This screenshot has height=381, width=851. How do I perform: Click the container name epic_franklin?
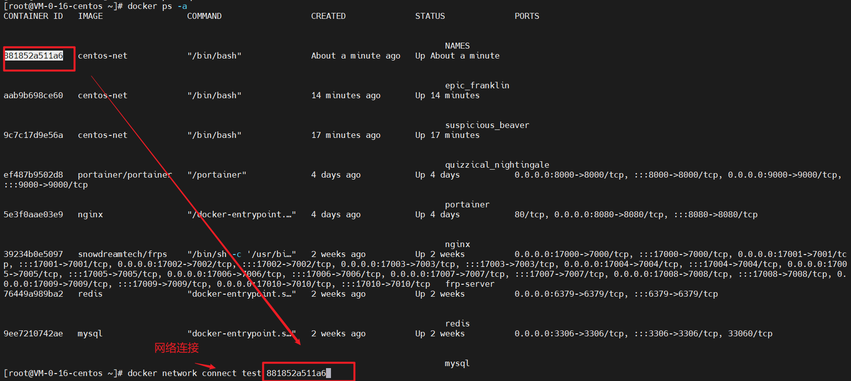pyautogui.click(x=477, y=85)
